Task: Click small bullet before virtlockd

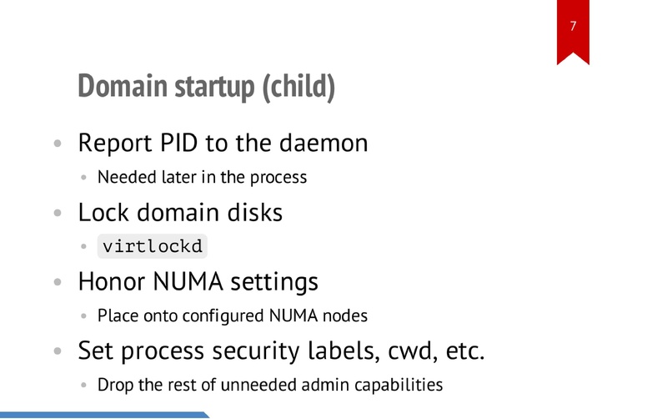Action: pos(83,247)
